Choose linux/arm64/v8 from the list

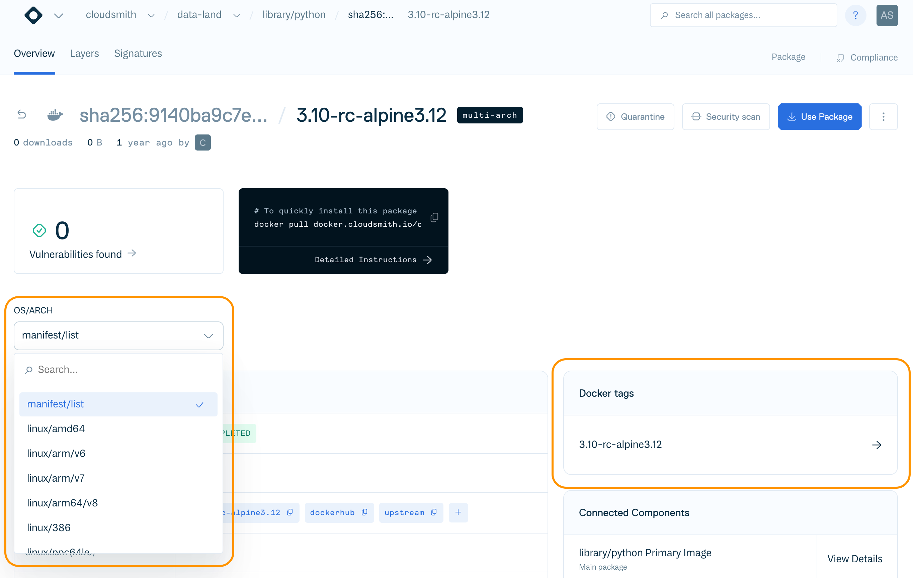tap(63, 503)
